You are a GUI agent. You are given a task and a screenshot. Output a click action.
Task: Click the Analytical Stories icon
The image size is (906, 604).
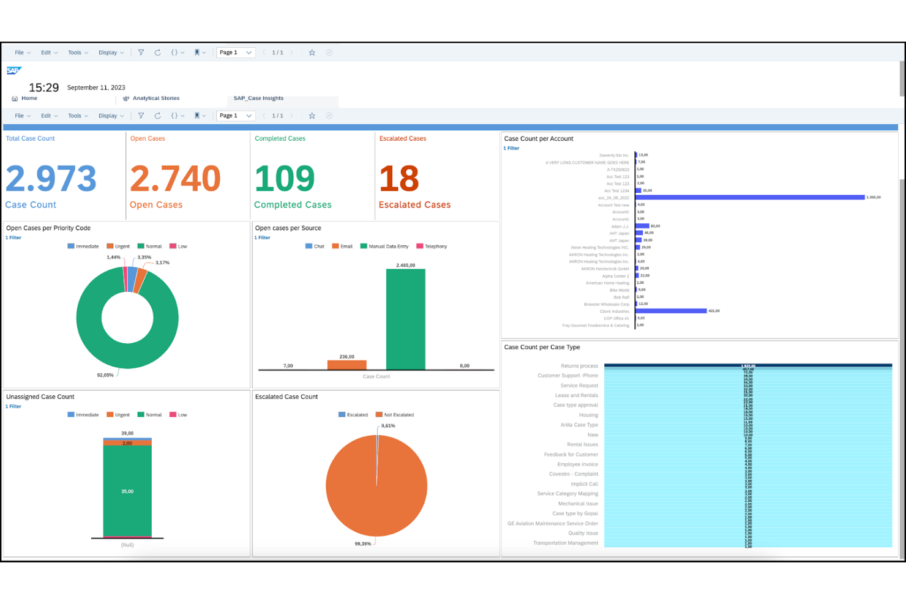(x=125, y=98)
